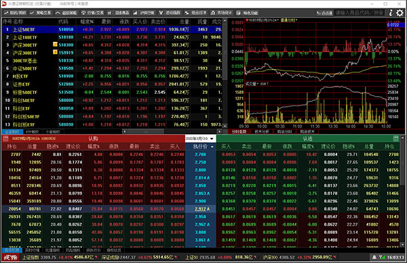Viewport: 407px width, 263px height.
Task: Open the settings gear in top toolbar
Action: pyautogui.click(x=400, y=12)
